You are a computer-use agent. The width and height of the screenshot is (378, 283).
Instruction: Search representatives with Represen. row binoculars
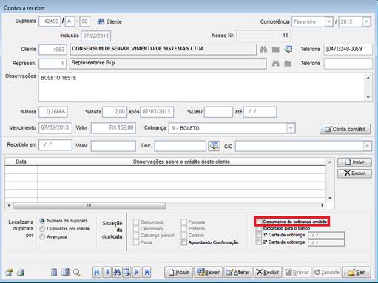point(275,64)
